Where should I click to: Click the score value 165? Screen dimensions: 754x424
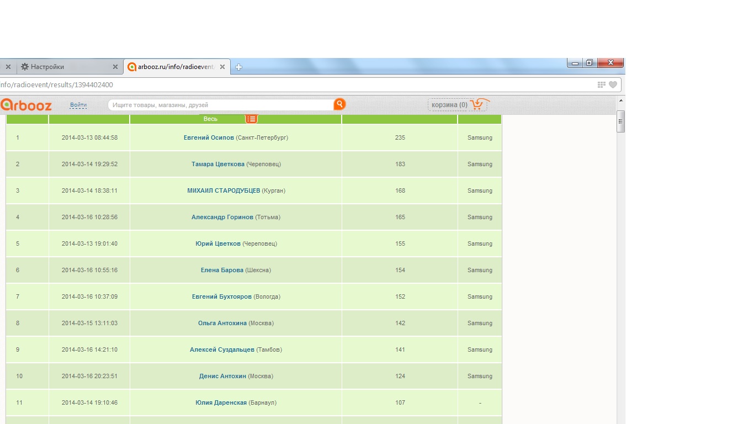[x=400, y=217]
